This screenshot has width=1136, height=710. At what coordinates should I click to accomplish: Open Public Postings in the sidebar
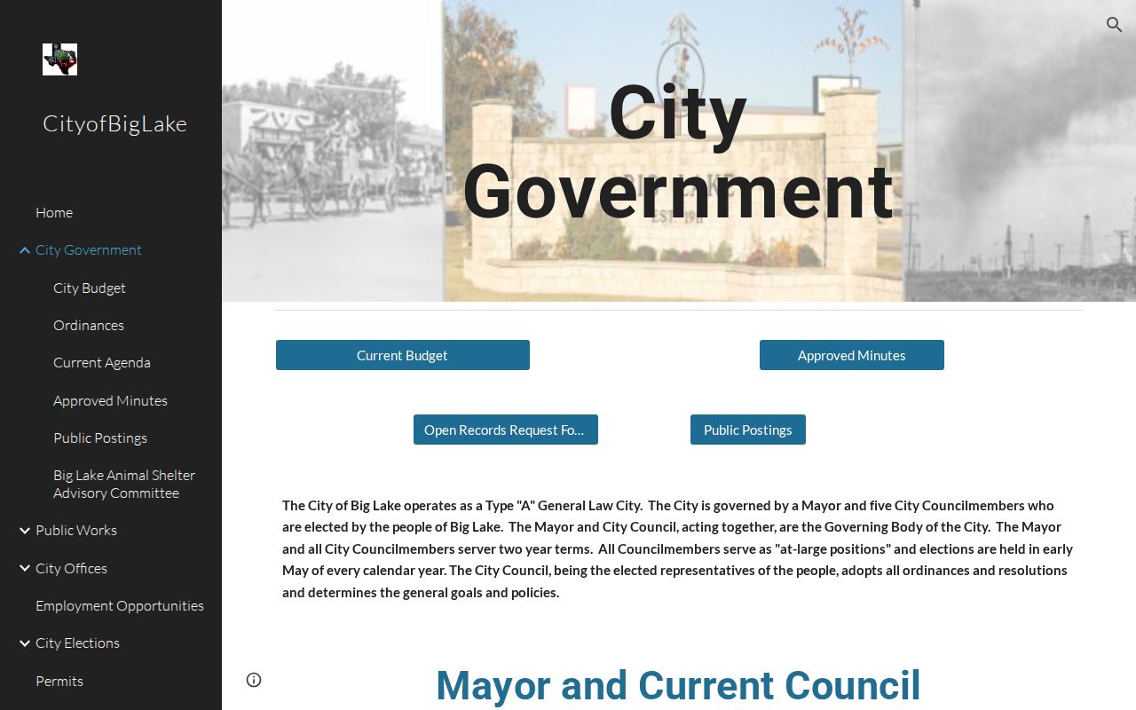tap(100, 438)
